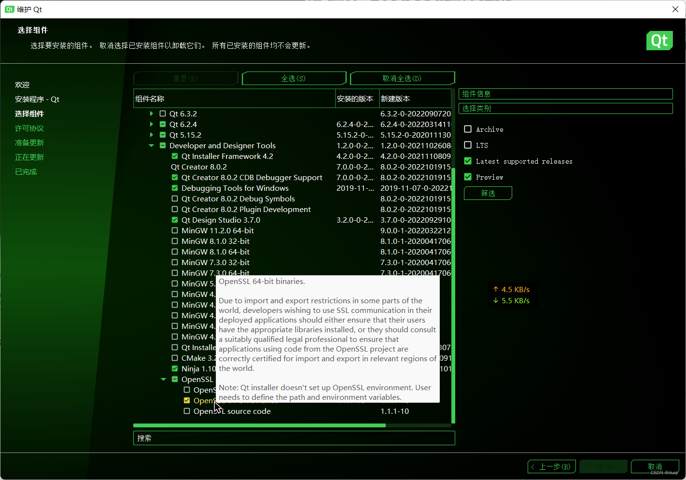
Task: Close the 维护 Qt window
Action: coord(675,9)
